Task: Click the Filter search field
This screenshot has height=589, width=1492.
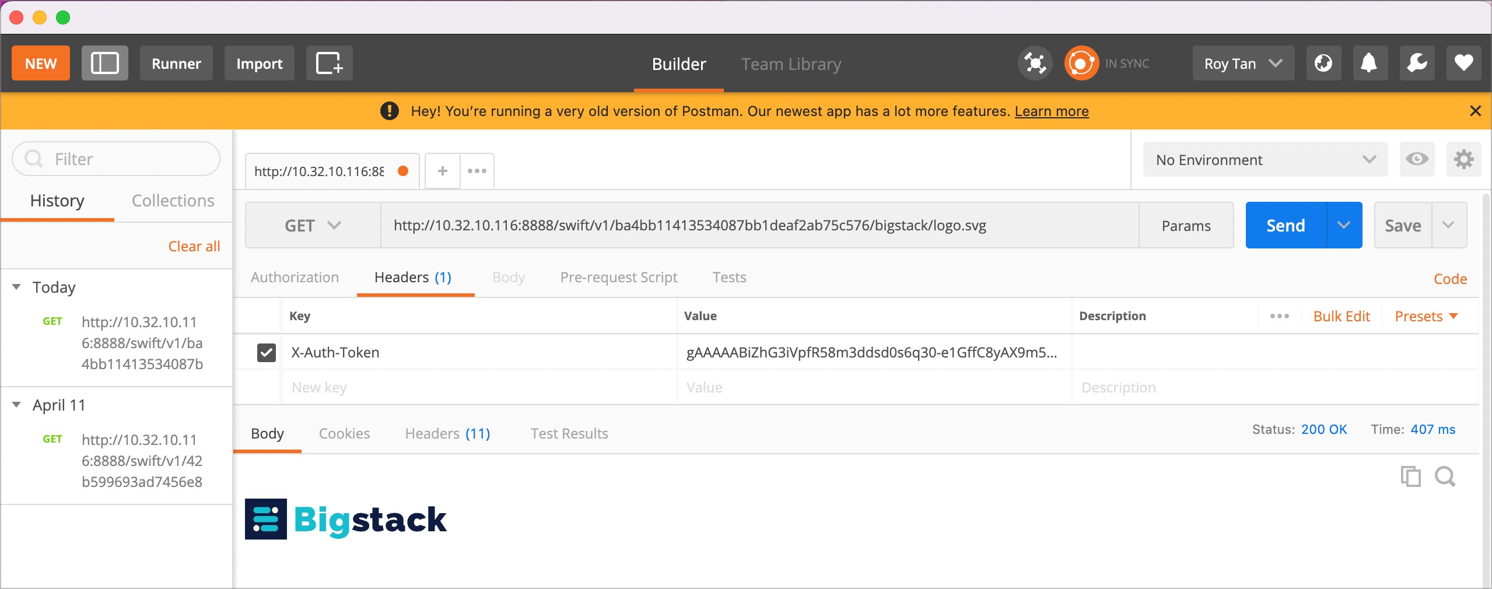Action: click(x=116, y=159)
